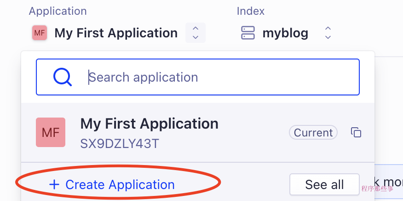
Task: Click the application ID SX9DZLY43T
Action: click(x=120, y=143)
